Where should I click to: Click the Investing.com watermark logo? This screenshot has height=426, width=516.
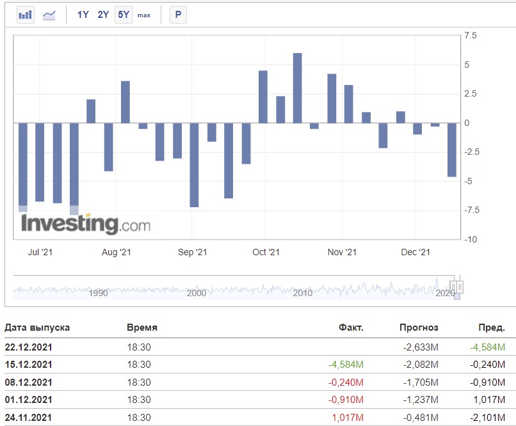click(x=85, y=225)
